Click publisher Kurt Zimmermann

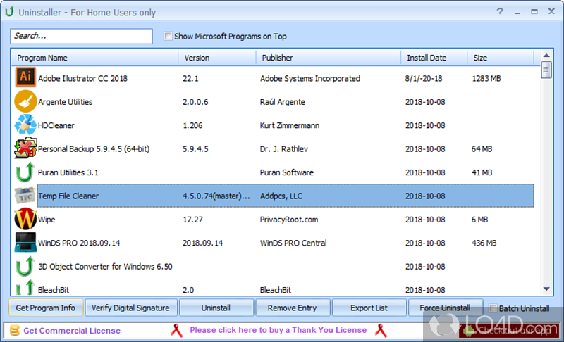290,125
